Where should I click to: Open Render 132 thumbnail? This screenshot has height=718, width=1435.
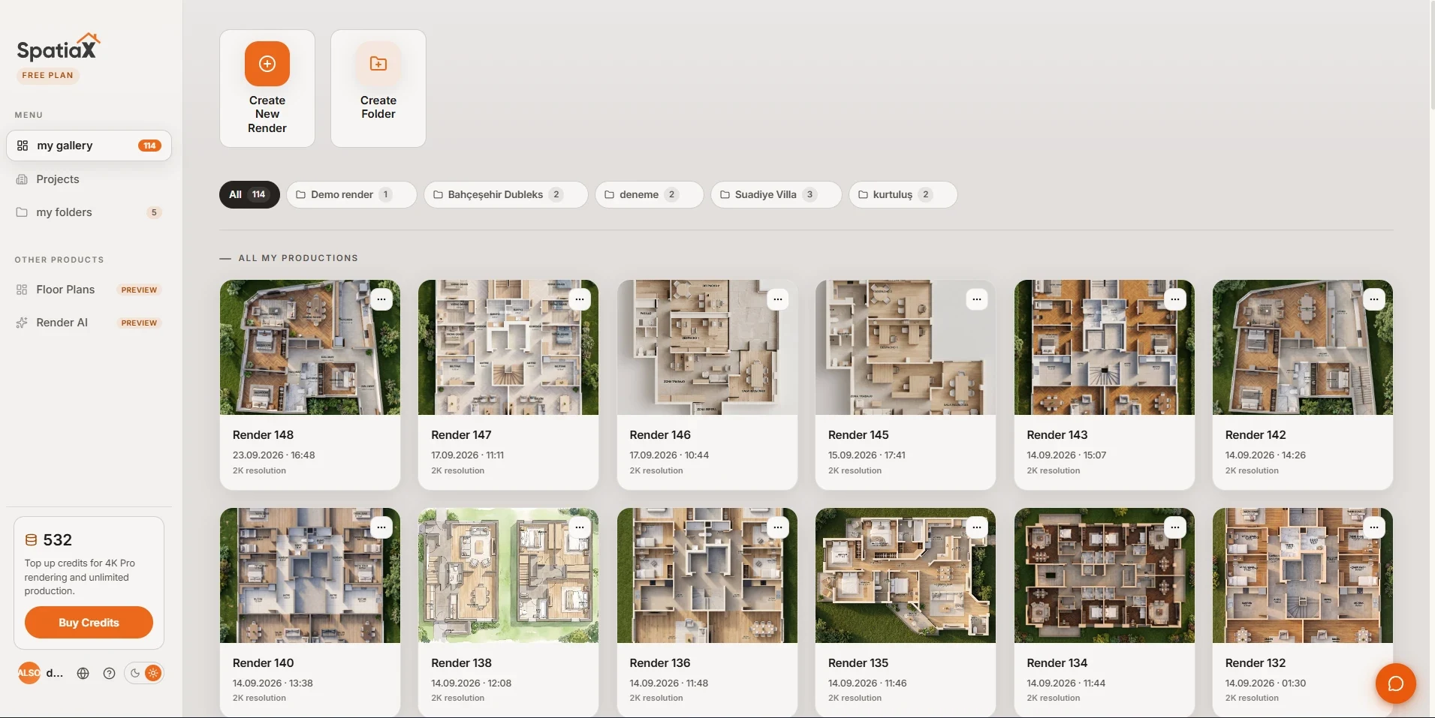pyautogui.click(x=1303, y=575)
